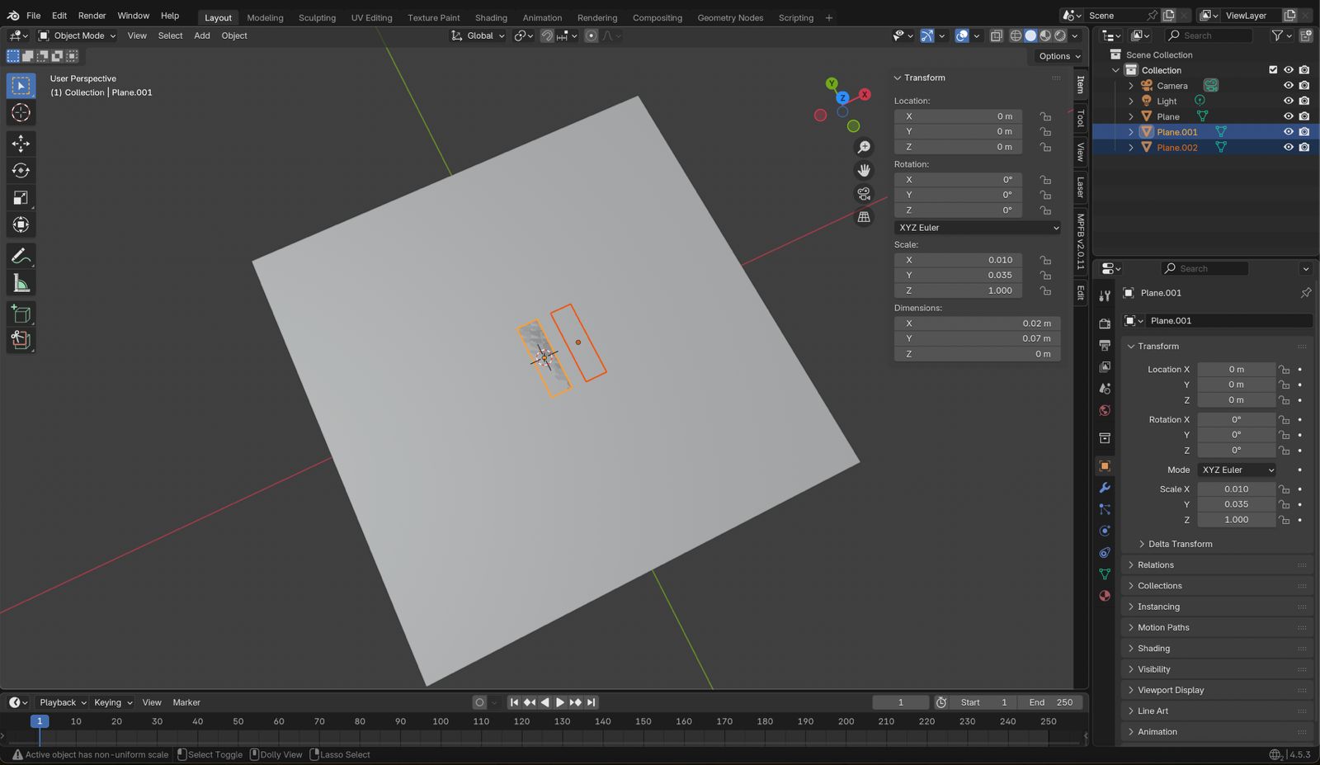Screen dimensions: 1320x765
Task: Uncheck the Collection exclude checkbox
Action: (x=1273, y=70)
